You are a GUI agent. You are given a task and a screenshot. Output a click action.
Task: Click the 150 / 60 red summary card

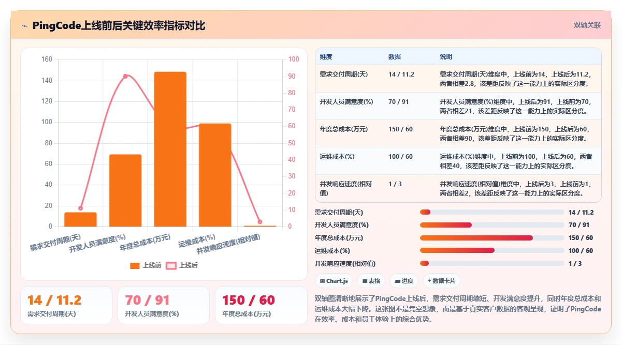[261, 305]
